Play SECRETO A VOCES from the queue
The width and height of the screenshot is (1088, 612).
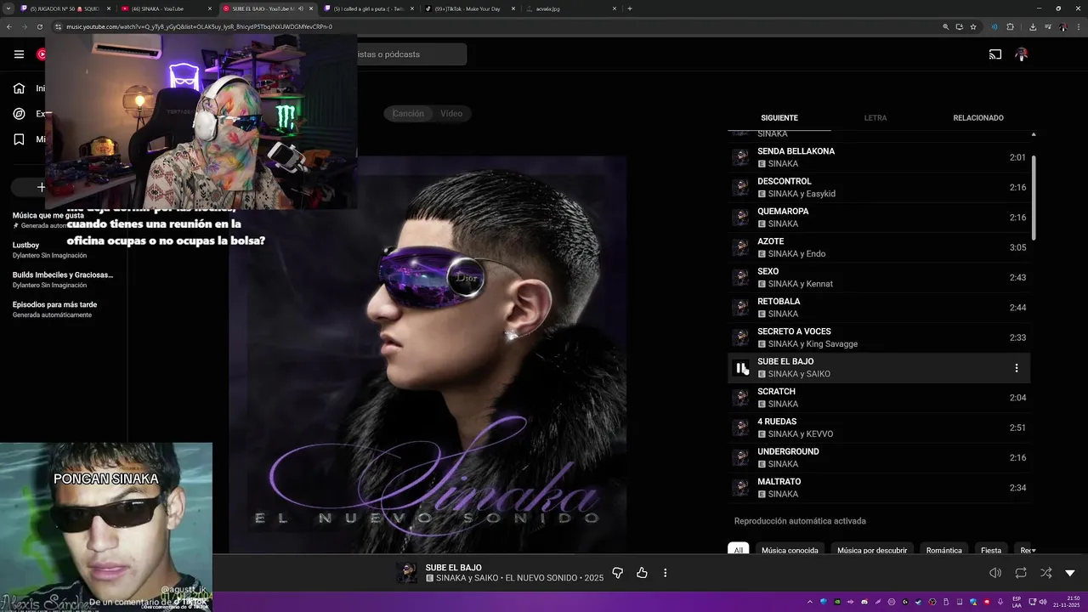(x=879, y=337)
